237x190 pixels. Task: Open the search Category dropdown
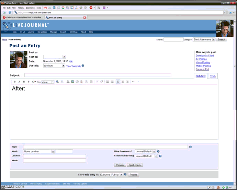tap(204, 39)
